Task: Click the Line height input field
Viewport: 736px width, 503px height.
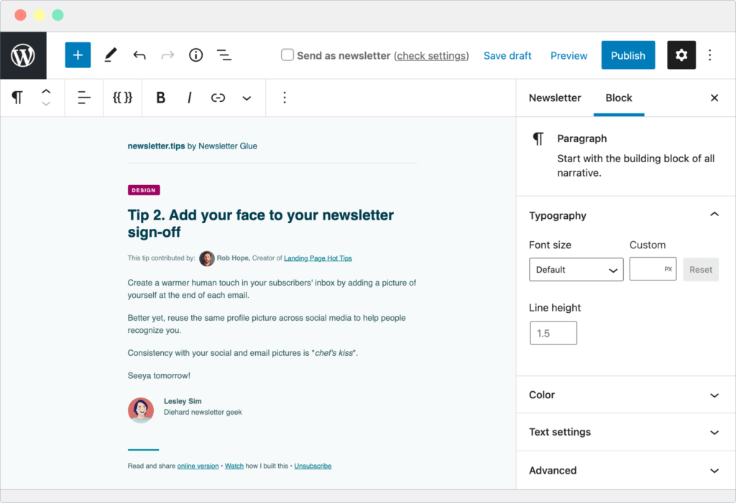Action: [553, 332]
